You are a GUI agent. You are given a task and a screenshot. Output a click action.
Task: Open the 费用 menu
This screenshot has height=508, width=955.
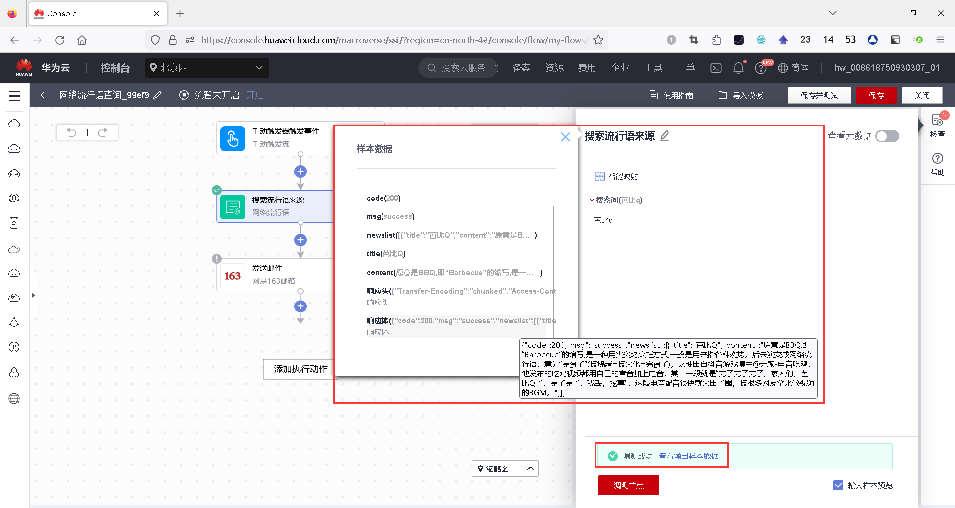click(587, 68)
